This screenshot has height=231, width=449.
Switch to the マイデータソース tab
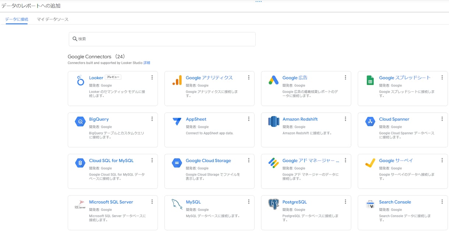click(x=53, y=19)
